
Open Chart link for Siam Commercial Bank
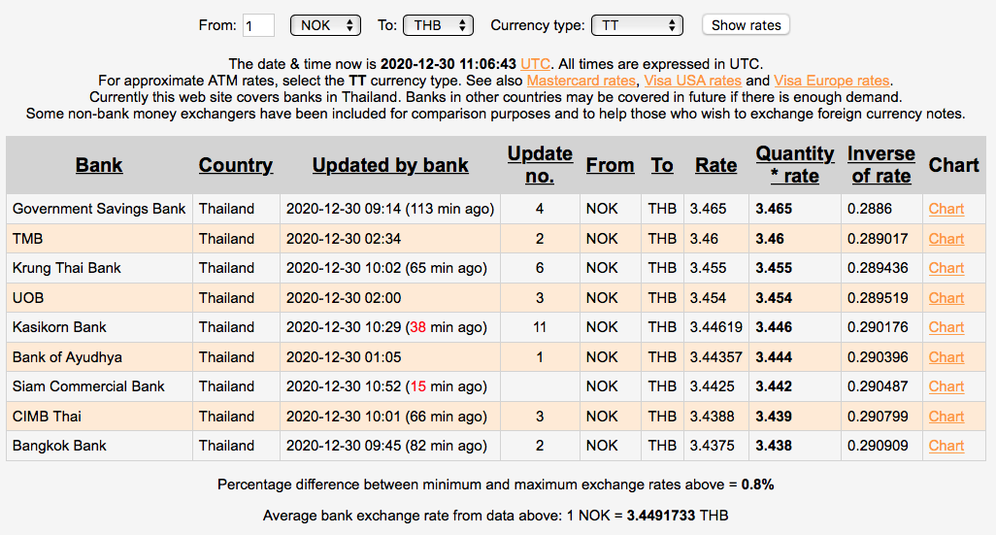(x=946, y=386)
